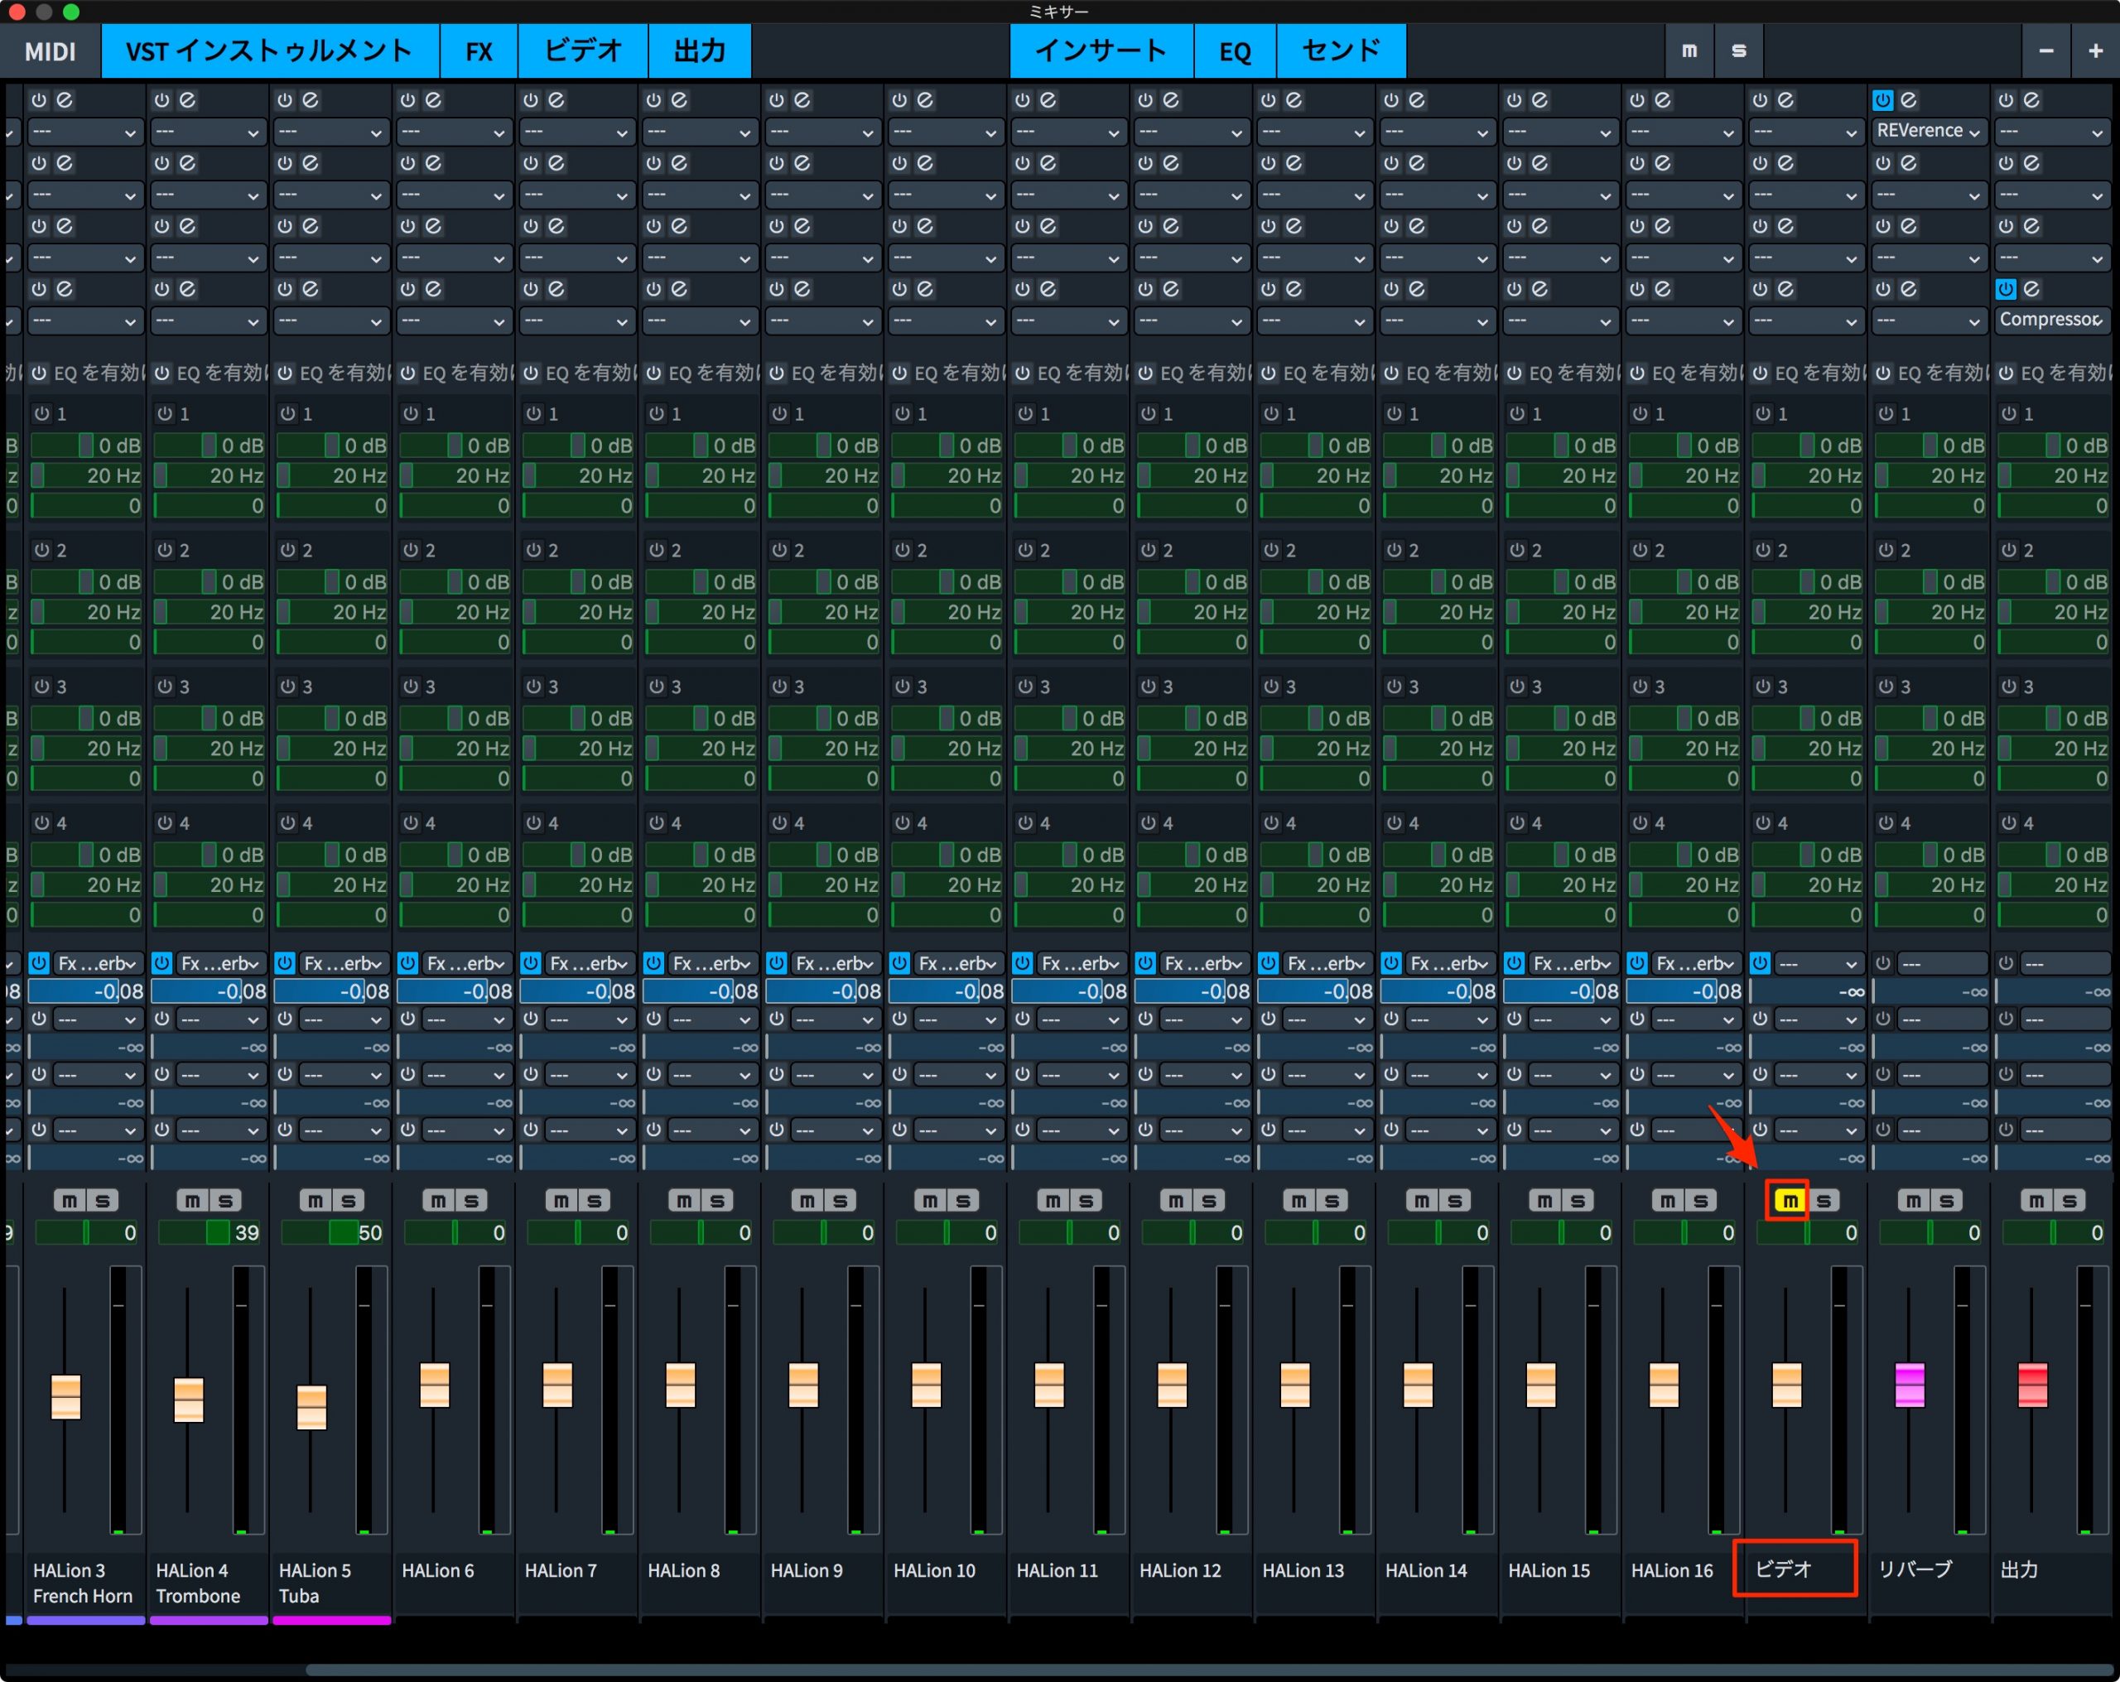Open the Compressor insert slot dropdown
2120x1682 pixels.
(2051, 320)
